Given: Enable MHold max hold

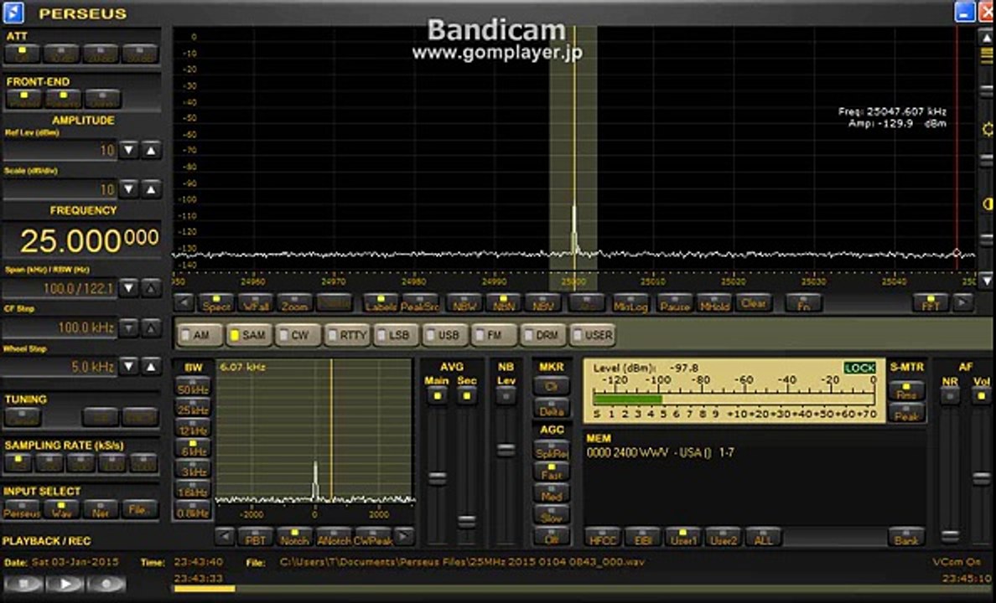Looking at the screenshot, I should tap(714, 303).
